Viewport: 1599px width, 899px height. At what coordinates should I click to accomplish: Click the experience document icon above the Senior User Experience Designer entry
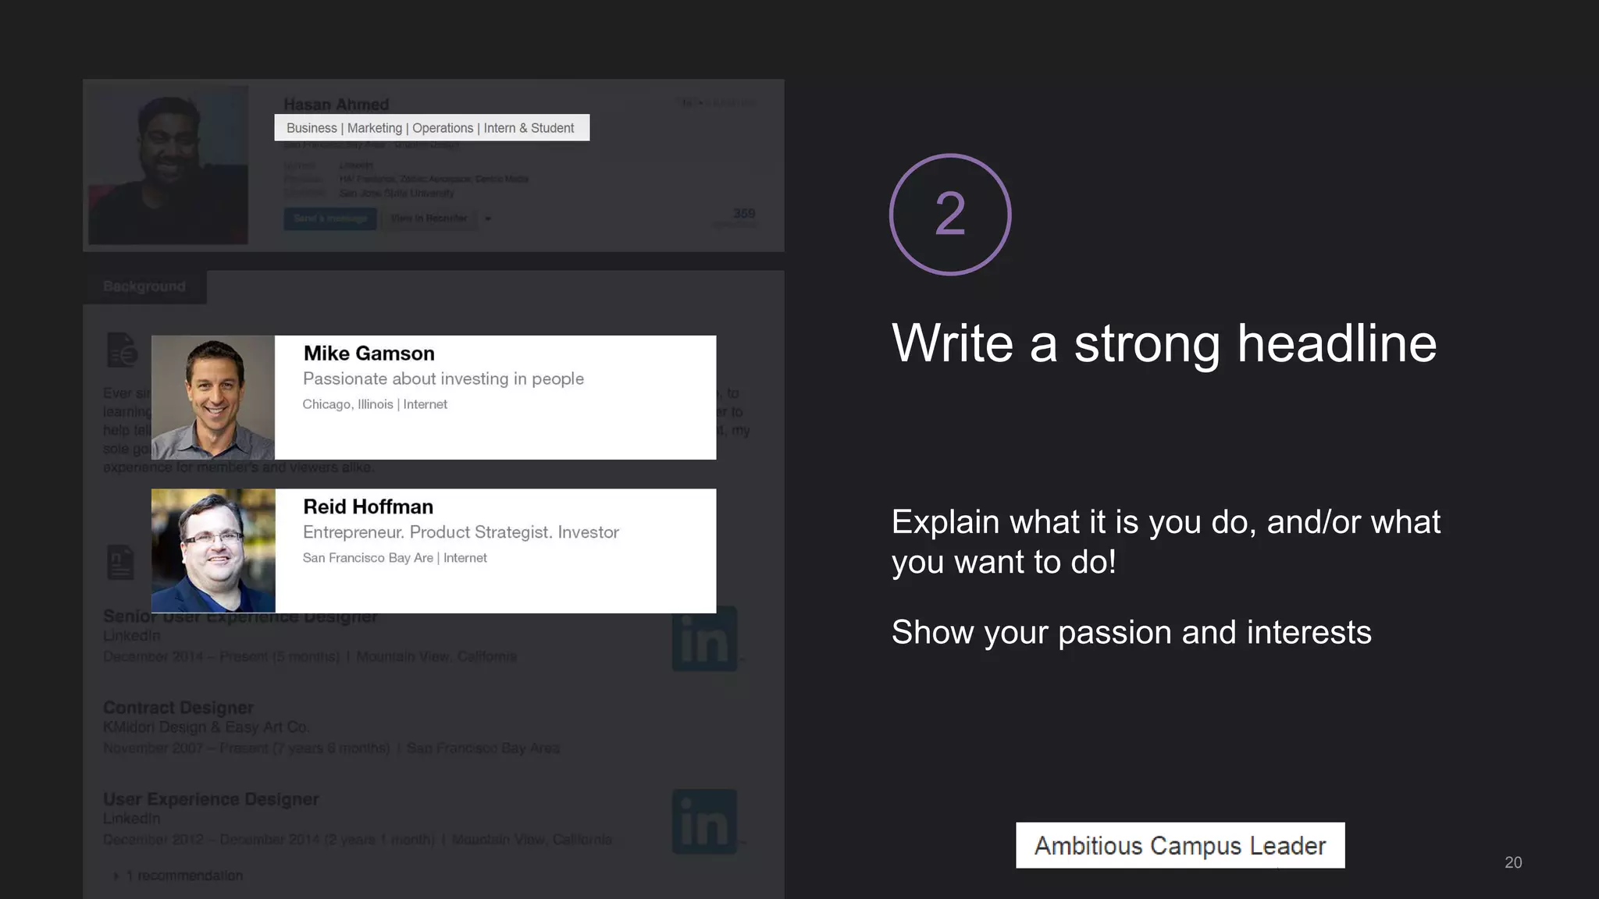tap(120, 562)
